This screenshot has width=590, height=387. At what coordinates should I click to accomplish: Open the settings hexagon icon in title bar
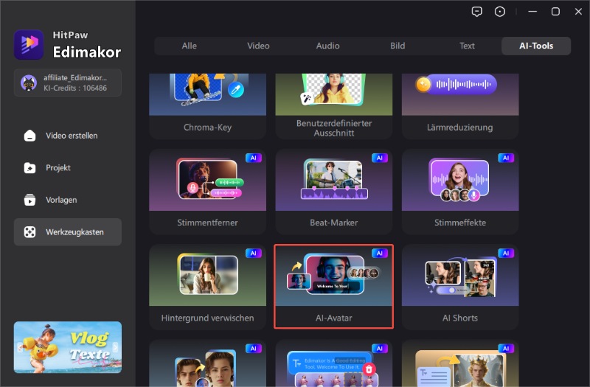pyautogui.click(x=500, y=12)
